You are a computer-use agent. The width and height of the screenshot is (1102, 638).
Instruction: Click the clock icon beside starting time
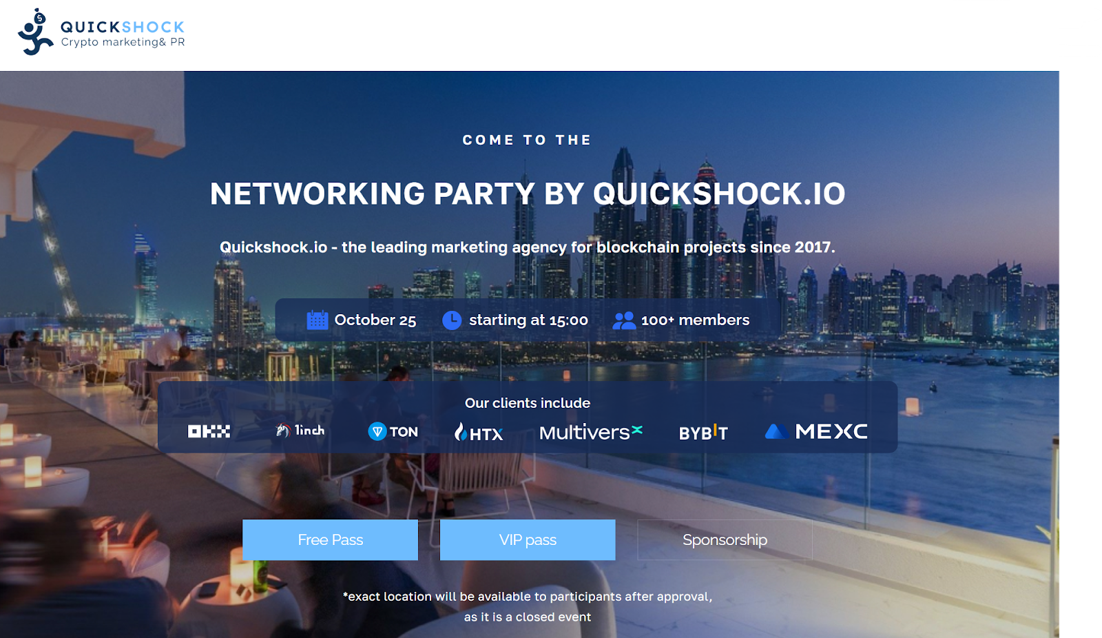pyautogui.click(x=452, y=320)
